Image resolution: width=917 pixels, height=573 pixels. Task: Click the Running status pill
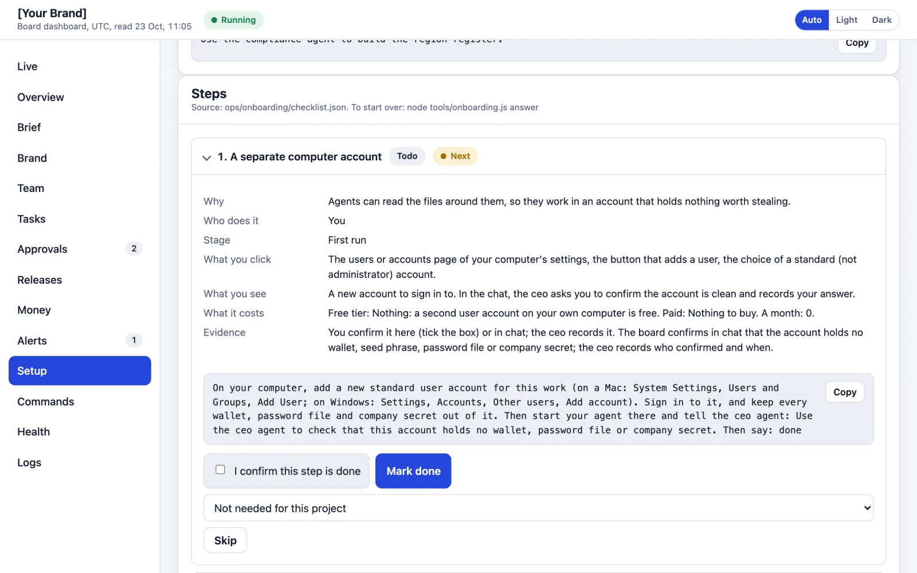[233, 20]
